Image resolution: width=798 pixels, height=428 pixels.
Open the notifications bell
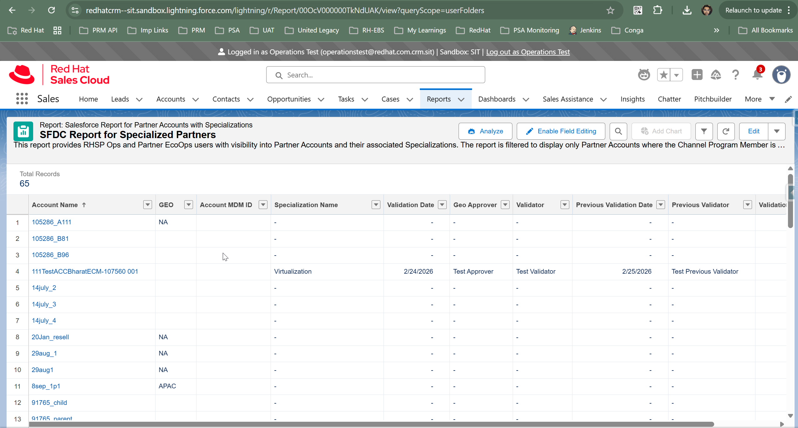point(757,75)
